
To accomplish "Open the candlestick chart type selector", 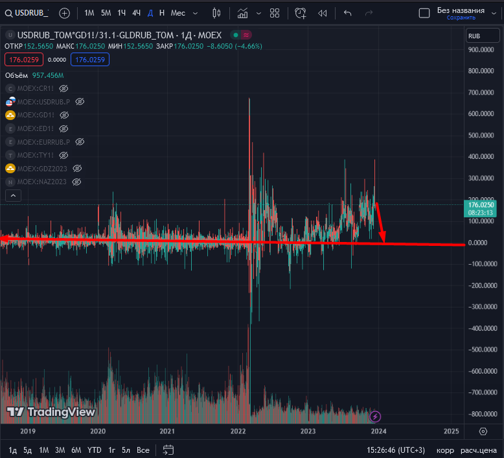I will coord(216,13).
